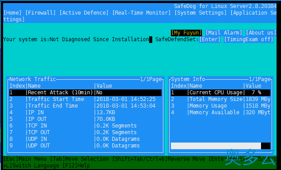This screenshot has height=170, width=281.
Task: Open the [About us] link
Action: point(261,33)
